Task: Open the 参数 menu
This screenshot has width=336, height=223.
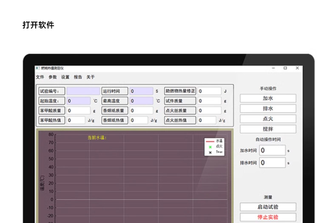Action: click(x=52, y=77)
